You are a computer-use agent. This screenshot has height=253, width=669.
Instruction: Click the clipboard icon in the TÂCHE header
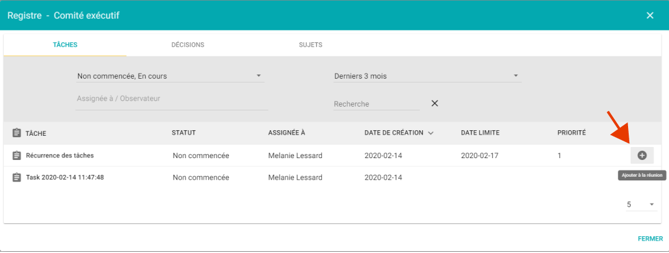point(17,133)
